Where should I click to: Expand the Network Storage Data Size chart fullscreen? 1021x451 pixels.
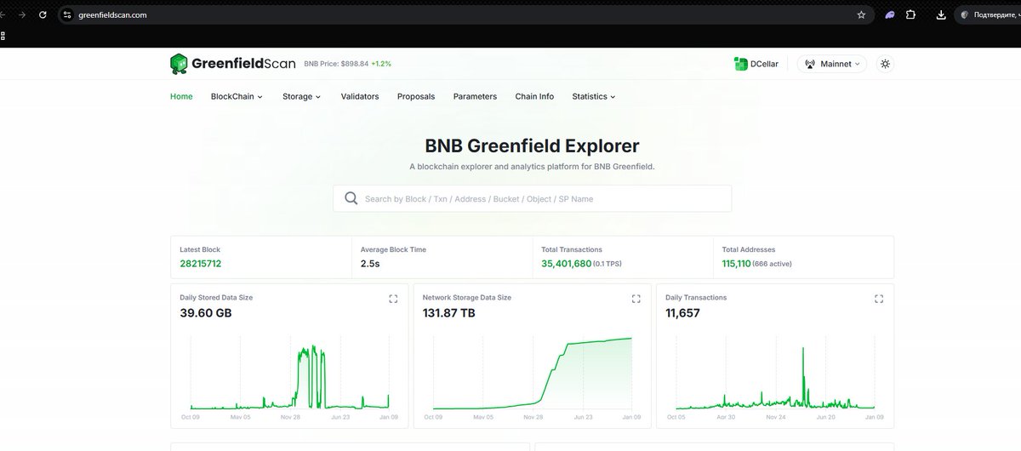click(636, 299)
